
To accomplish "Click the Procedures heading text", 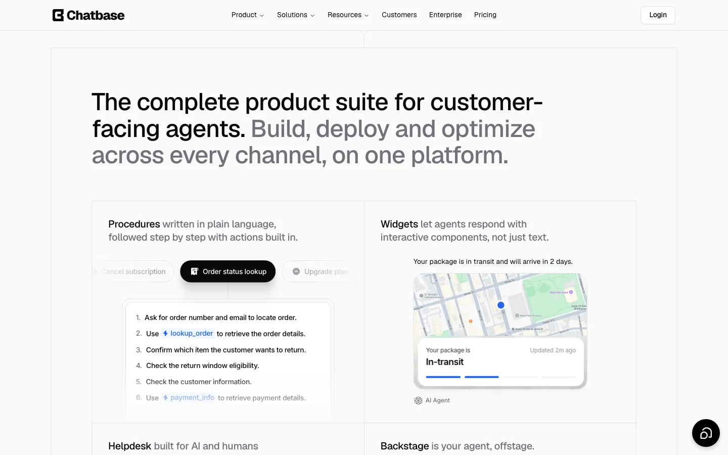I will 134,224.
